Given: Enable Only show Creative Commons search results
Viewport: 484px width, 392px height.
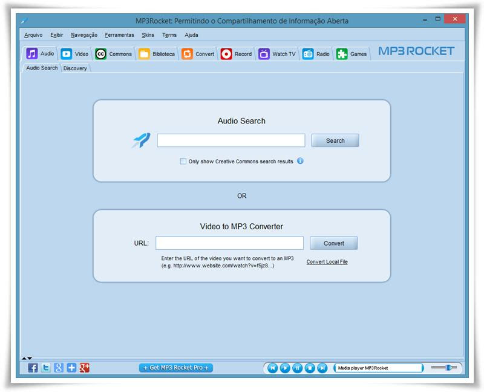Looking at the screenshot, I should 183,161.
